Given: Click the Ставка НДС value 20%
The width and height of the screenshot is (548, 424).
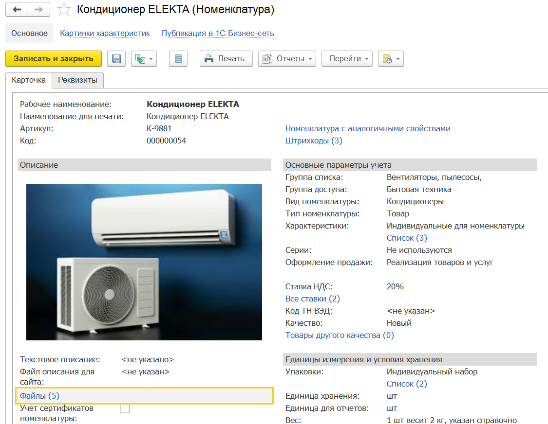Looking at the screenshot, I should coord(395,286).
